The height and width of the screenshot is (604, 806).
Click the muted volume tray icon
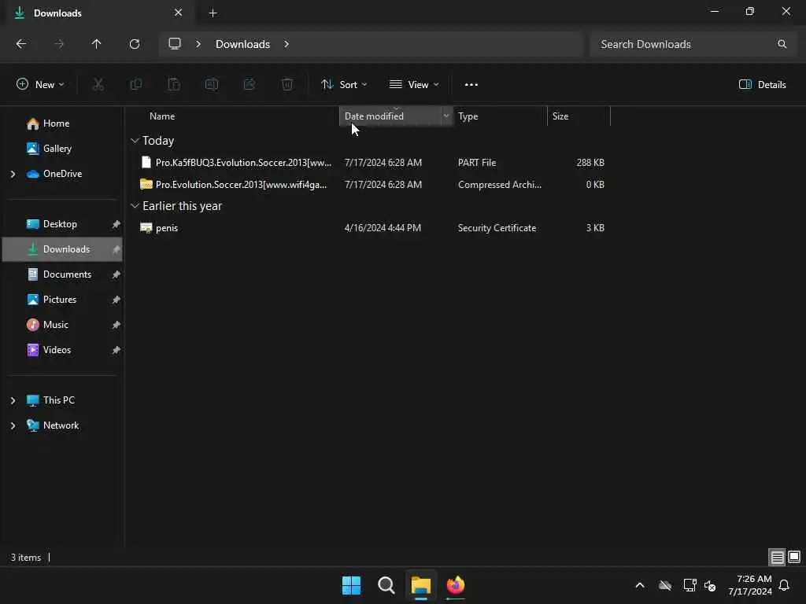click(x=710, y=585)
